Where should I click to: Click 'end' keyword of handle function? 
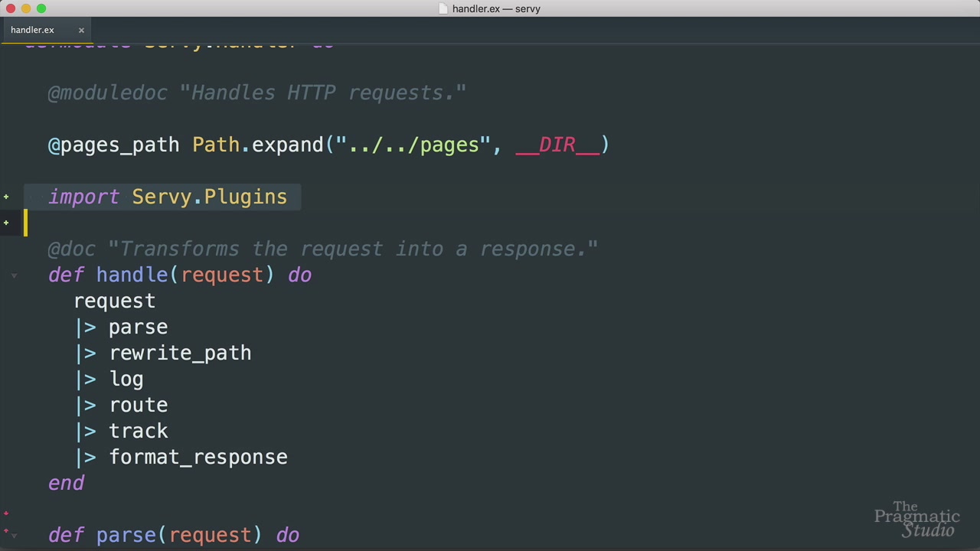[x=66, y=484]
